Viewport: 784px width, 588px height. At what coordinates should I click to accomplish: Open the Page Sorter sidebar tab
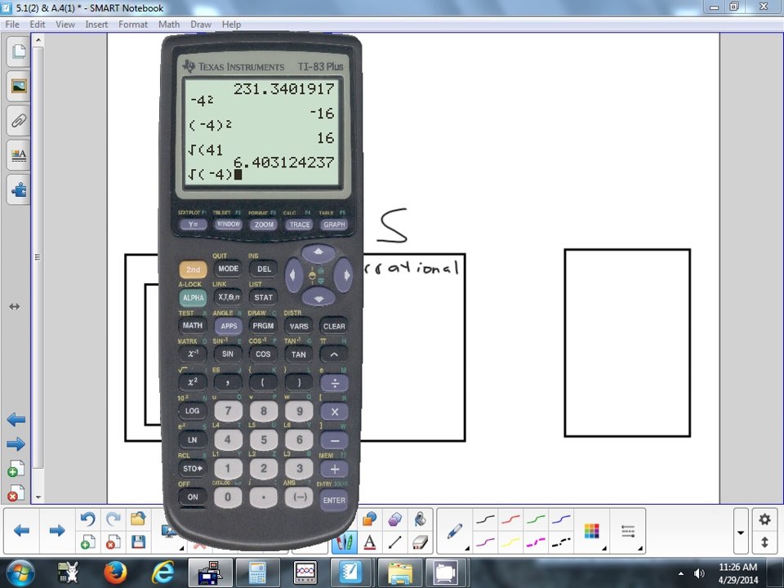[x=19, y=51]
